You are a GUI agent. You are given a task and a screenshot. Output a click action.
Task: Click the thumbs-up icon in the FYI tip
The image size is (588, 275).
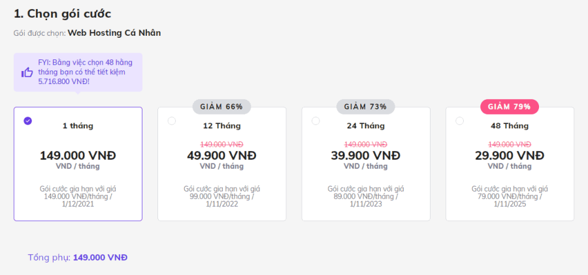click(27, 72)
